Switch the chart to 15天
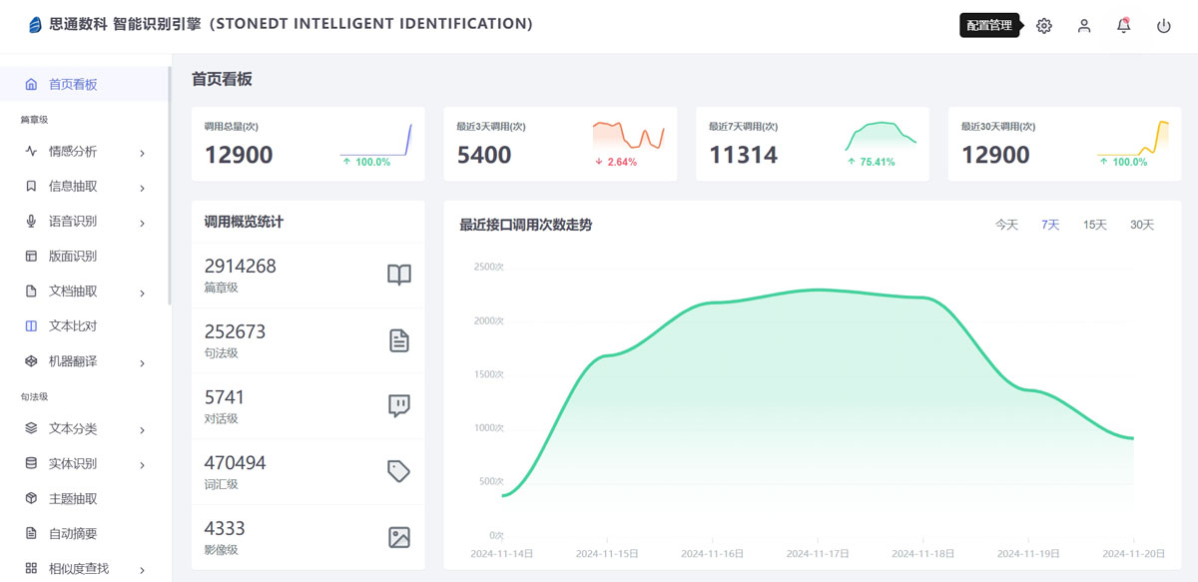1198x582 pixels. point(1095,225)
